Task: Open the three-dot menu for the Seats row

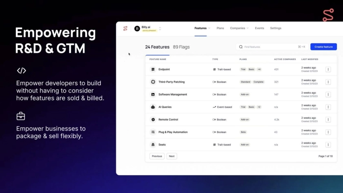Action: [x=328, y=145]
